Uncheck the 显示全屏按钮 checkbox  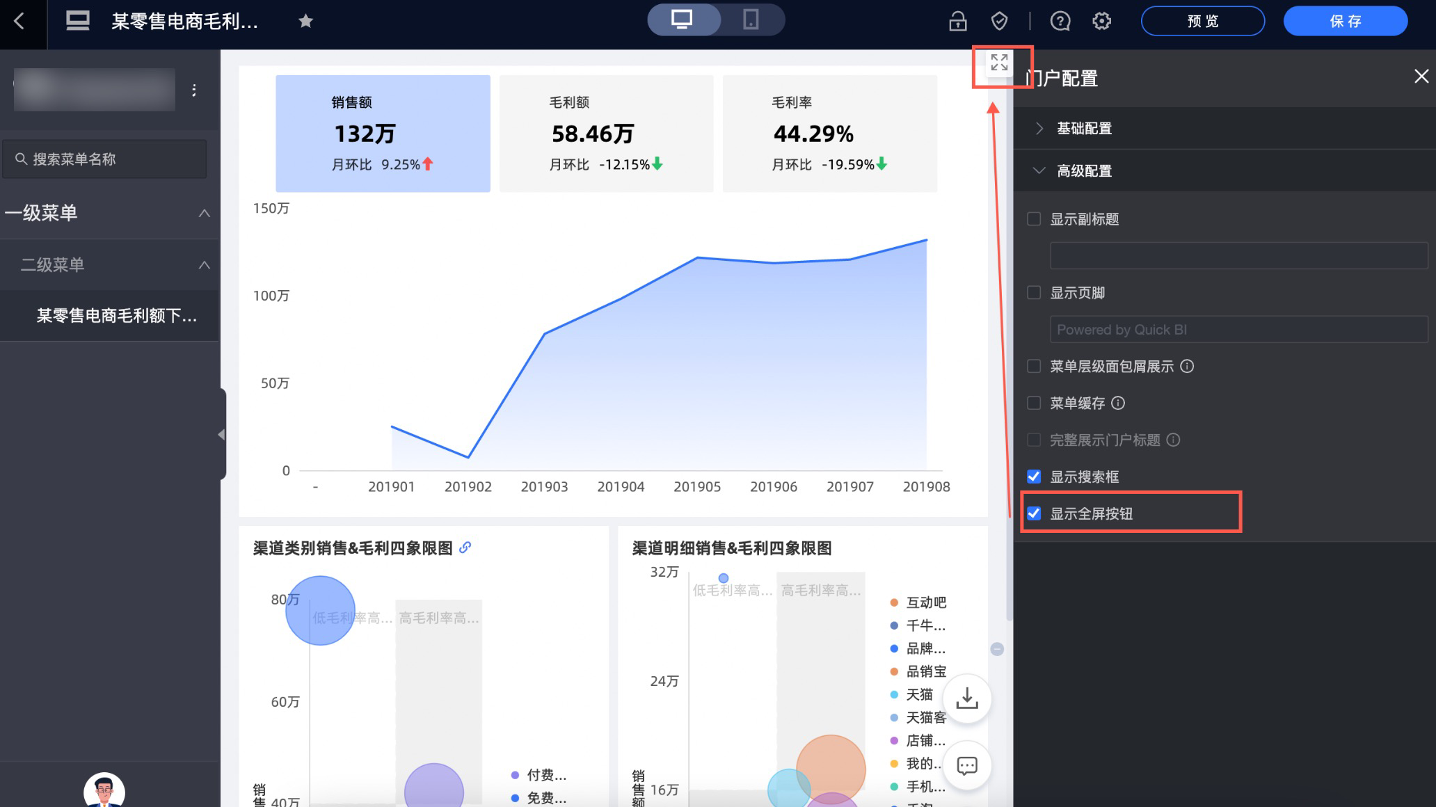click(1034, 513)
